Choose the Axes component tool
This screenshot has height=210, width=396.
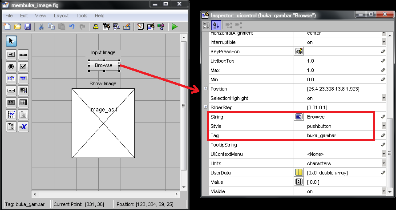(11, 115)
